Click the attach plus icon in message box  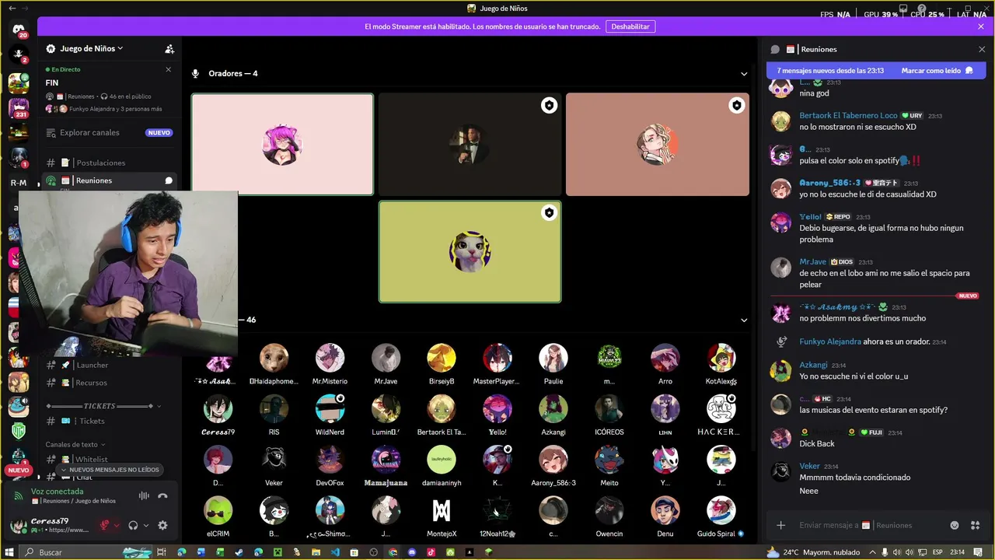(x=781, y=525)
